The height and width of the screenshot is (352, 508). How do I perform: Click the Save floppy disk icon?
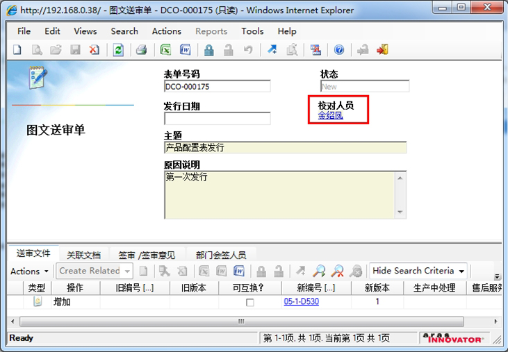75,50
